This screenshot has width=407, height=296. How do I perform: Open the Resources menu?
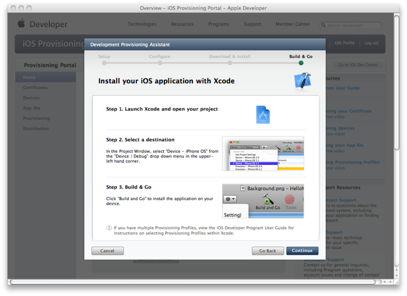point(182,24)
